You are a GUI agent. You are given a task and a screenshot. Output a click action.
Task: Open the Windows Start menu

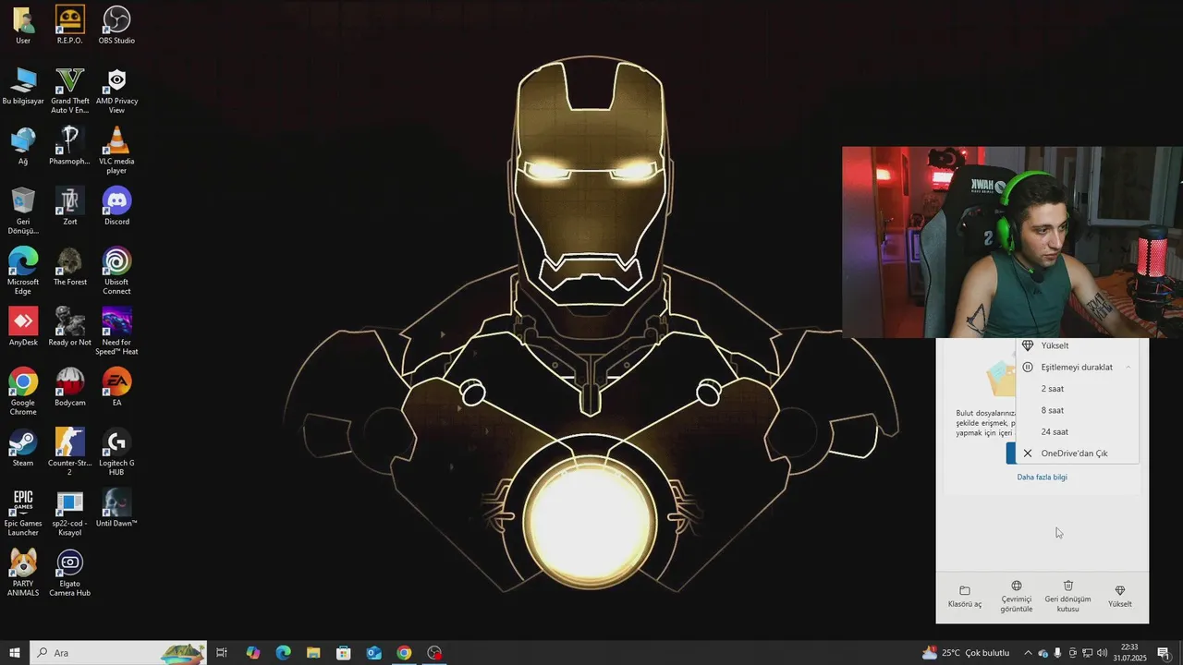click(15, 653)
